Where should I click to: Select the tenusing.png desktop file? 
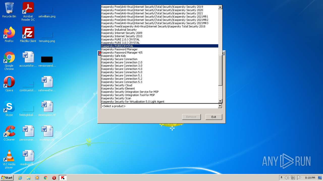pos(47,36)
